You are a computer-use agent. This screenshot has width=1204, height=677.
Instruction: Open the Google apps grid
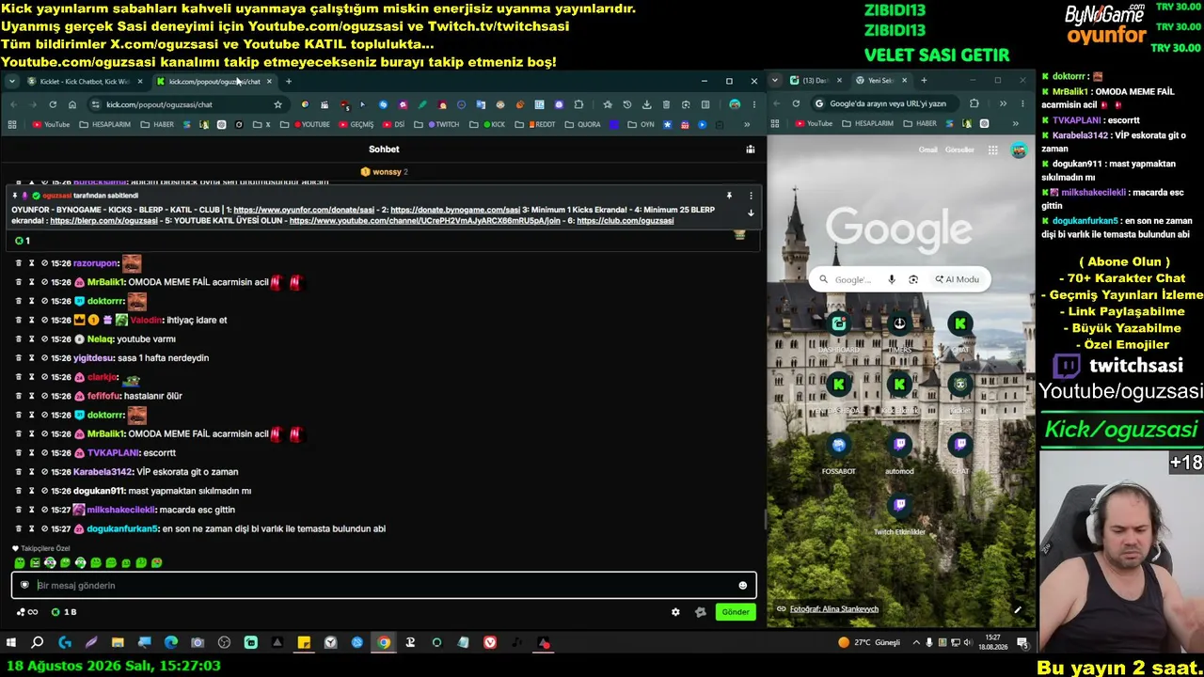coord(992,150)
